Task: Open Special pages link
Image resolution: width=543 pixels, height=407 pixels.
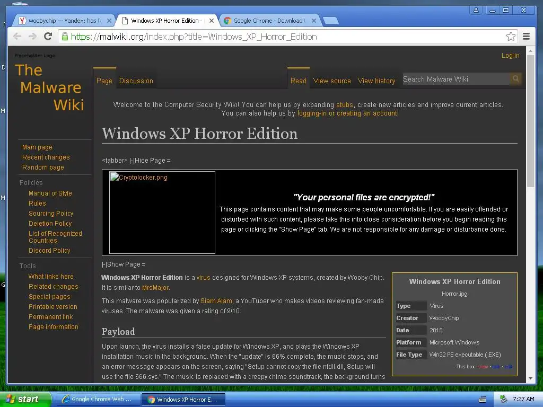Action: pyautogui.click(x=49, y=296)
